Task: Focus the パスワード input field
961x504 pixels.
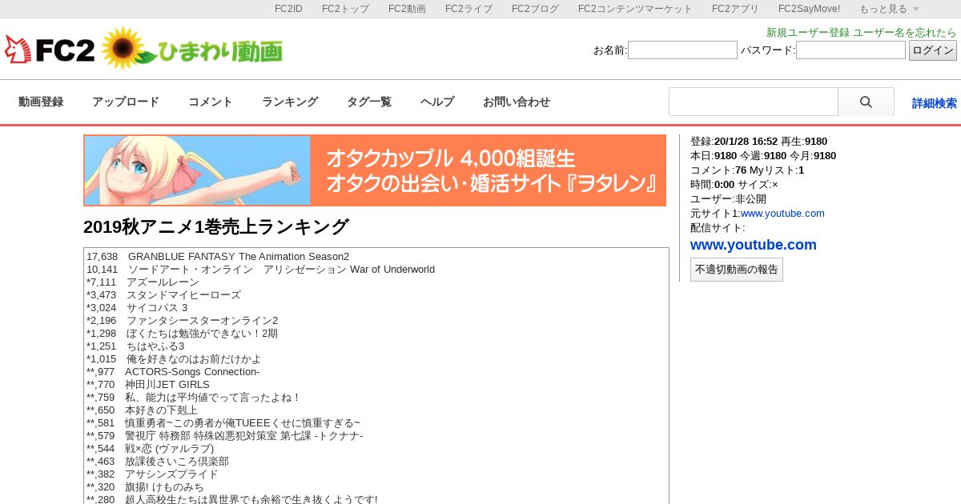Action: click(x=850, y=50)
